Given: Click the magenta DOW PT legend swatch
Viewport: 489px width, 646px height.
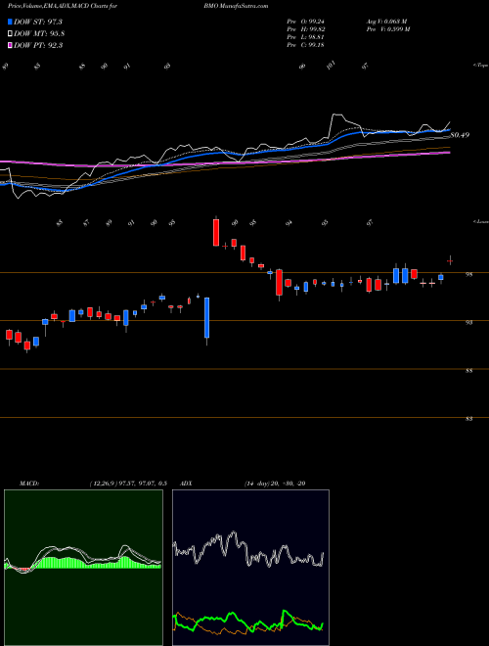Looking at the screenshot, I should click(x=11, y=46).
